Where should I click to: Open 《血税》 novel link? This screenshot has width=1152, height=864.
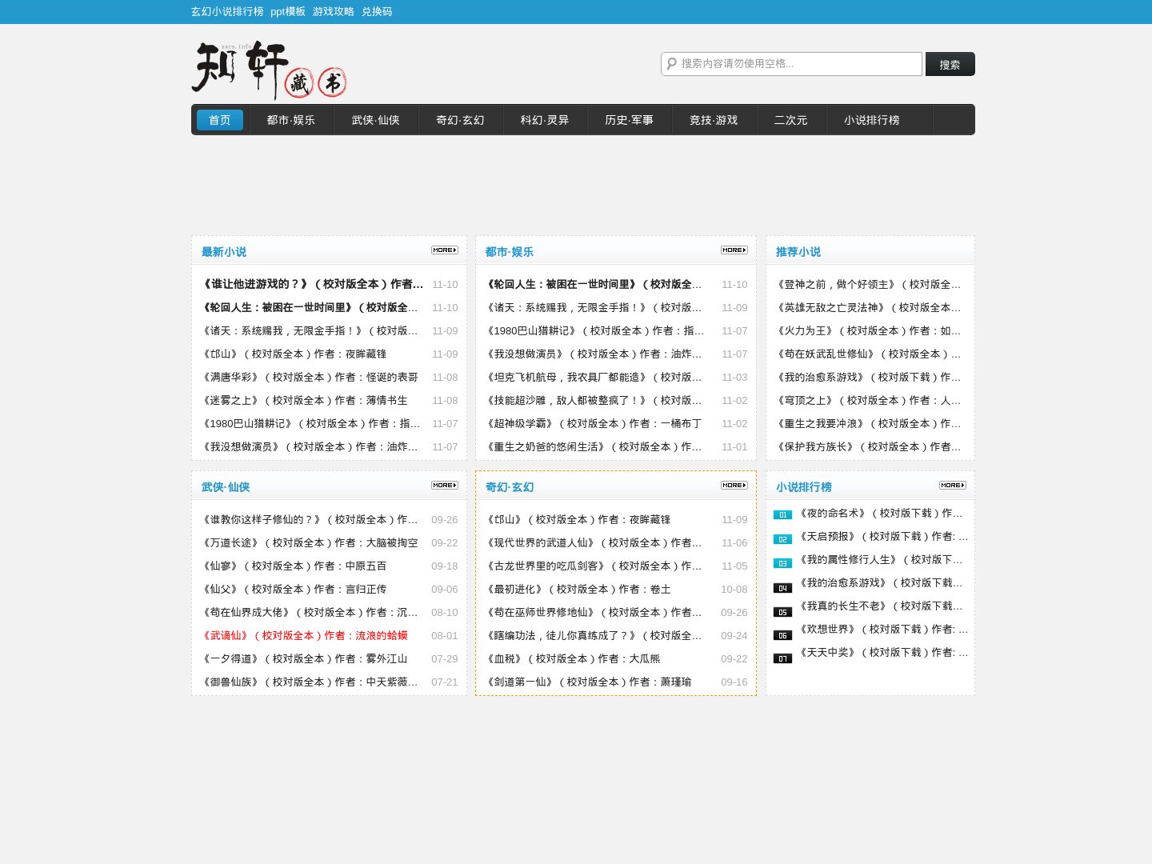[573, 658]
